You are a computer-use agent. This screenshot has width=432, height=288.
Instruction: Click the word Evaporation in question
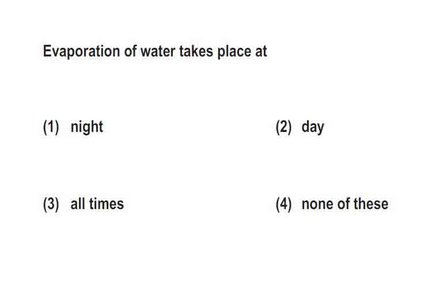pos(81,51)
